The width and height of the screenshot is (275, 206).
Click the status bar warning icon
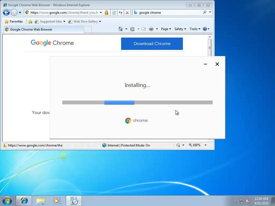point(5,145)
